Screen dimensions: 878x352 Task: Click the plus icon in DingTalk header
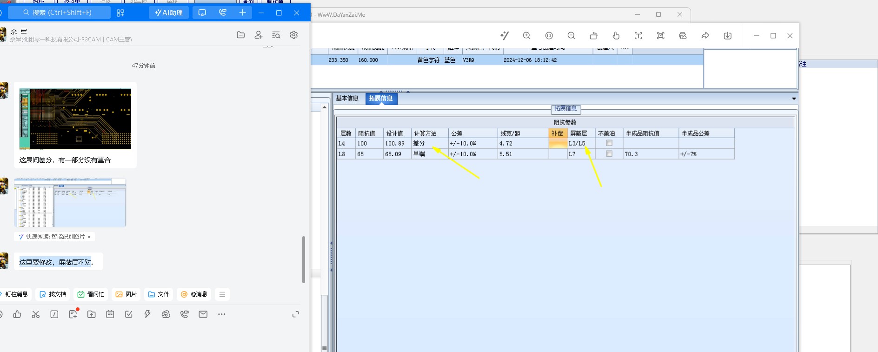[243, 13]
